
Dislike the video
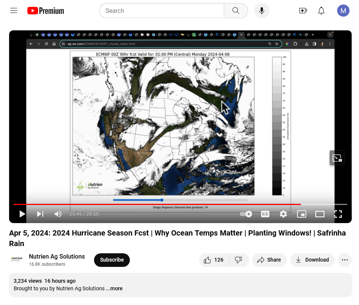(x=239, y=260)
